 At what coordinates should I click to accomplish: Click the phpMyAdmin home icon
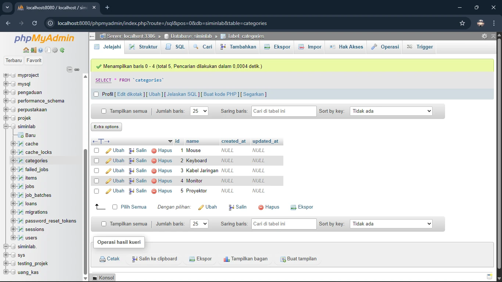26,50
